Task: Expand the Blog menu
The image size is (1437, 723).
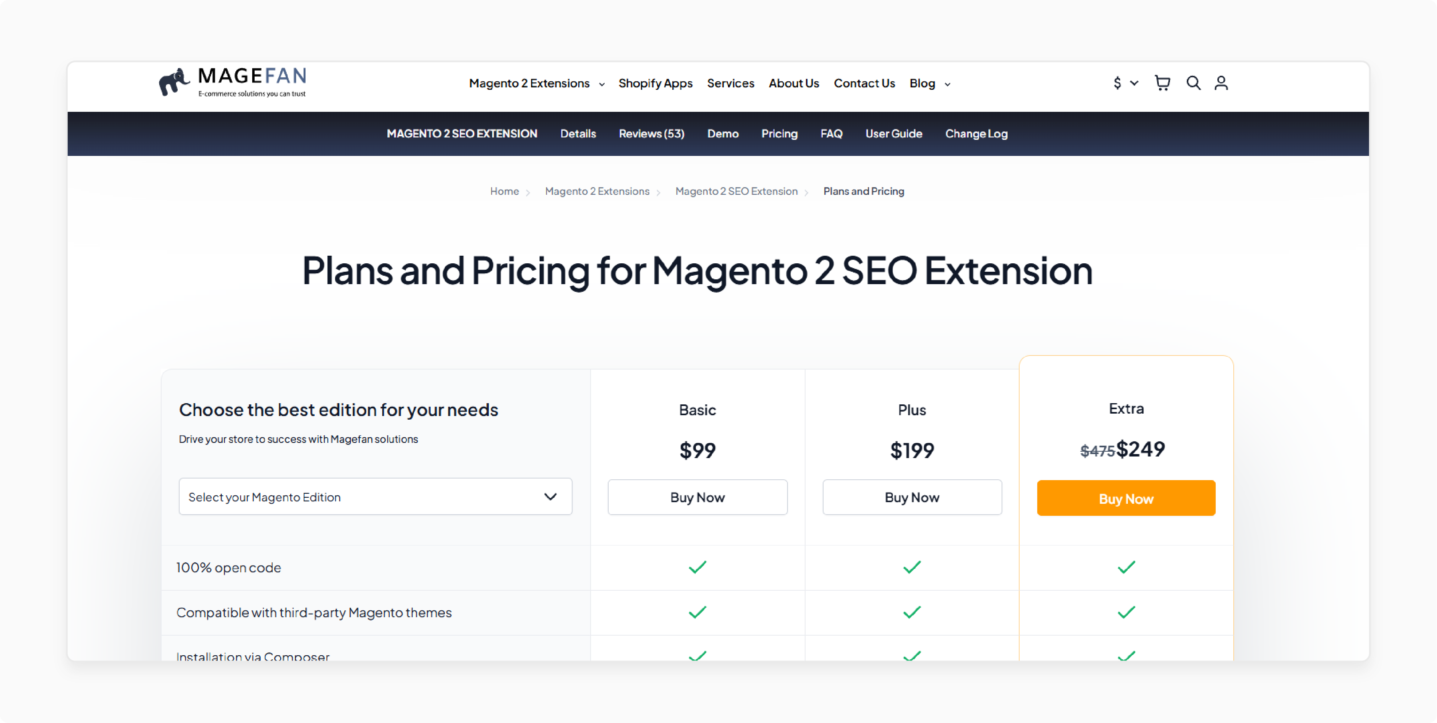Action: (930, 83)
